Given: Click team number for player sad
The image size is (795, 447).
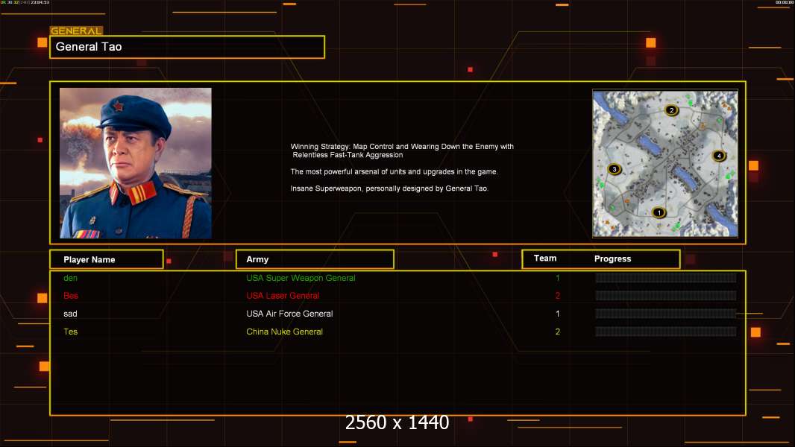Looking at the screenshot, I should pyautogui.click(x=558, y=314).
